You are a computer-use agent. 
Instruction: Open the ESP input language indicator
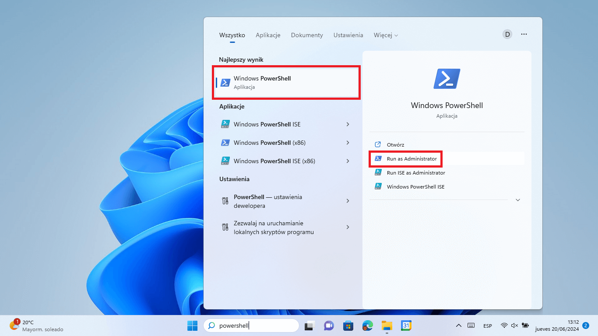coord(488,326)
